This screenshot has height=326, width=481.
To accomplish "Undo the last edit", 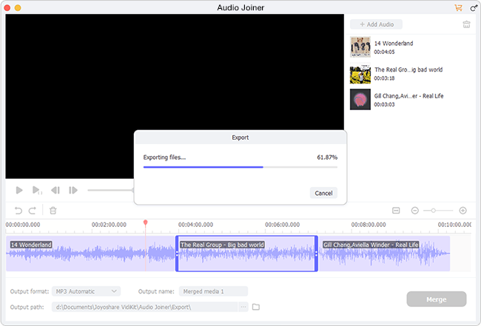I will coord(18,211).
